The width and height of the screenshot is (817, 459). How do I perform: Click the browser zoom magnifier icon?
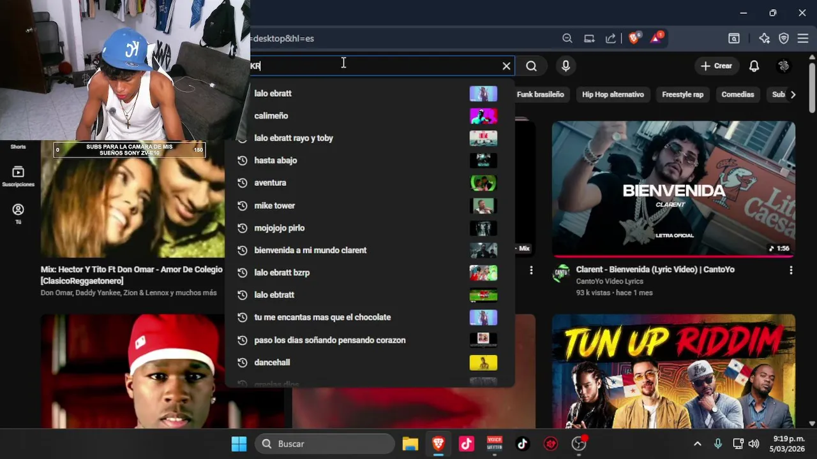pos(567,38)
